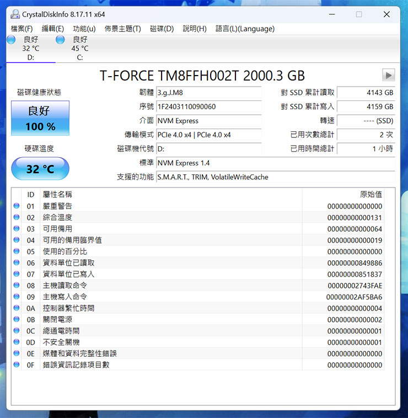This screenshot has width=408, height=418.
Task: Click total host writes value 4159 GB
Action: 366,106
